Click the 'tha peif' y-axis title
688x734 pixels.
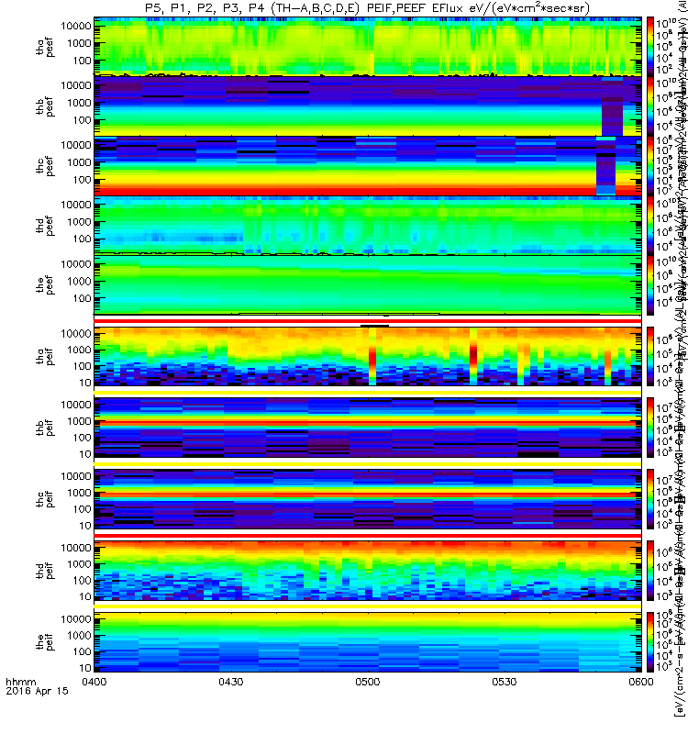[x=45, y=356]
